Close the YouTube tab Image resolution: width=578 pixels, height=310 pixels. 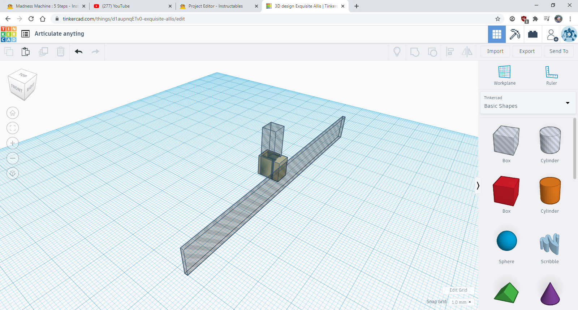pyautogui.click(x=170, y=6)
